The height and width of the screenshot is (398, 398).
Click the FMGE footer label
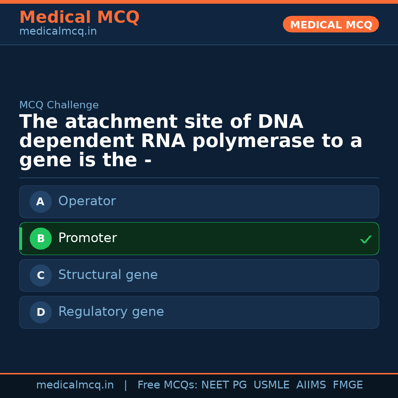[348, 385]
